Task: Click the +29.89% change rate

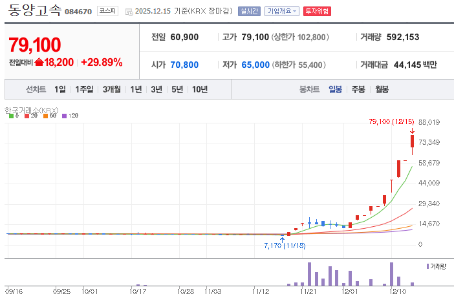Action: click(102, 63)
